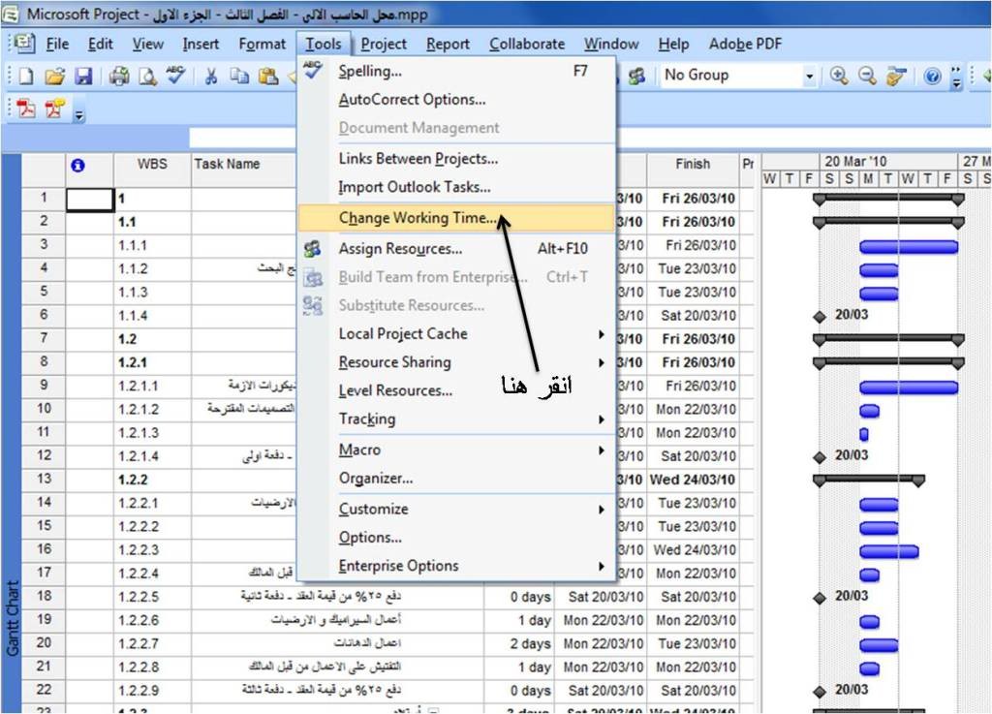
Task: Expand the Macro submenu
Action: point(601,450)
